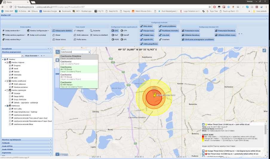The height and width of the screenshot is (159, 270).
Task: Toggle the Legenda KML control
Action: (147, 40)
